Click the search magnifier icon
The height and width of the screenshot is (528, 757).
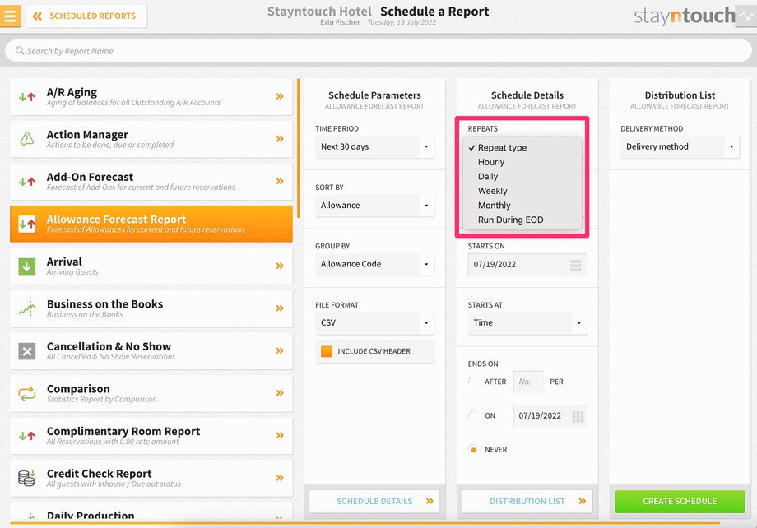(20, 51)
